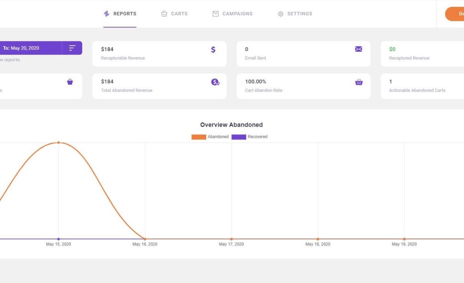This screenshot has width=464, height=283.
Task: Click the Settings gear icon in navigation
Action: pos(280,14)
